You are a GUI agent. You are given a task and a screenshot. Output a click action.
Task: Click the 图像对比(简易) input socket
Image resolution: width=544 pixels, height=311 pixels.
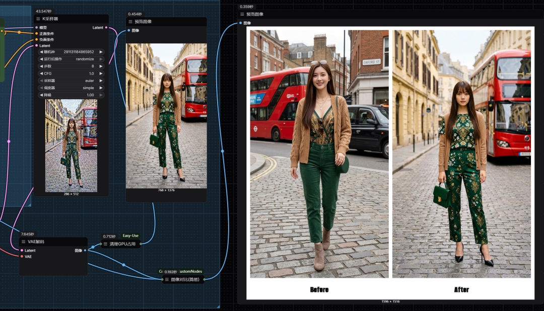(163, 279)
